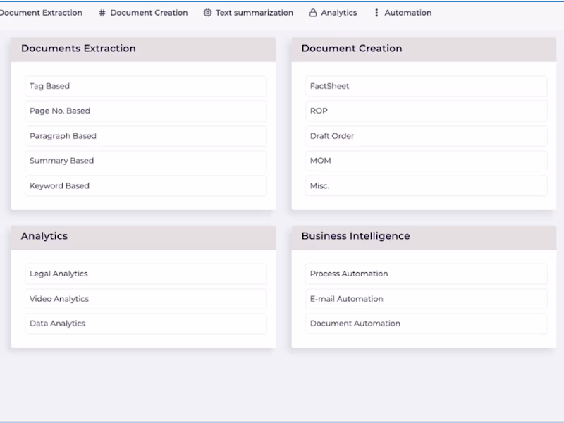Select Paragraph Based extraction
This screenshot has height=423, width=564.
click(145, 136)
